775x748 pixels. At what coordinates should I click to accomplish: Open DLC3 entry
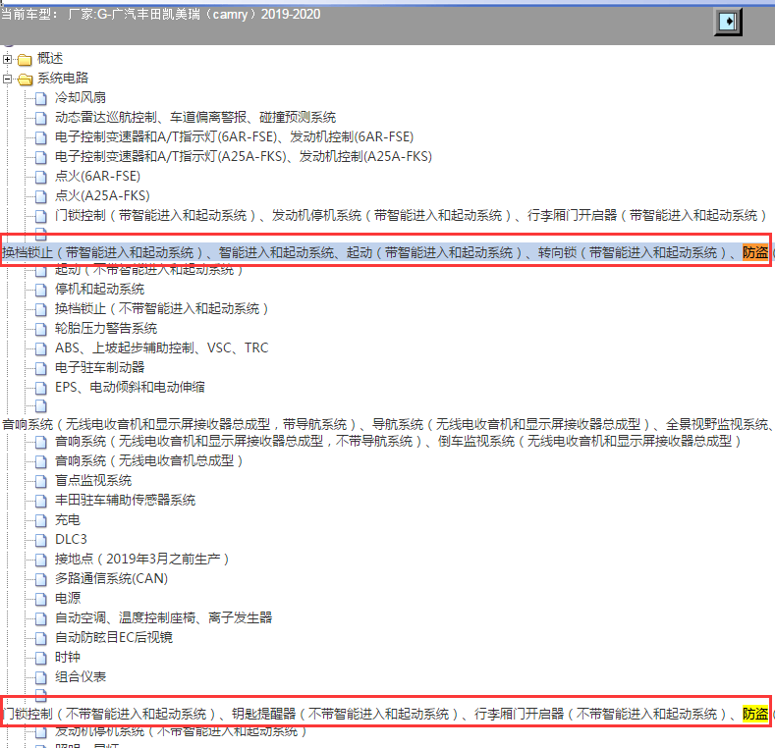point(71,539)
